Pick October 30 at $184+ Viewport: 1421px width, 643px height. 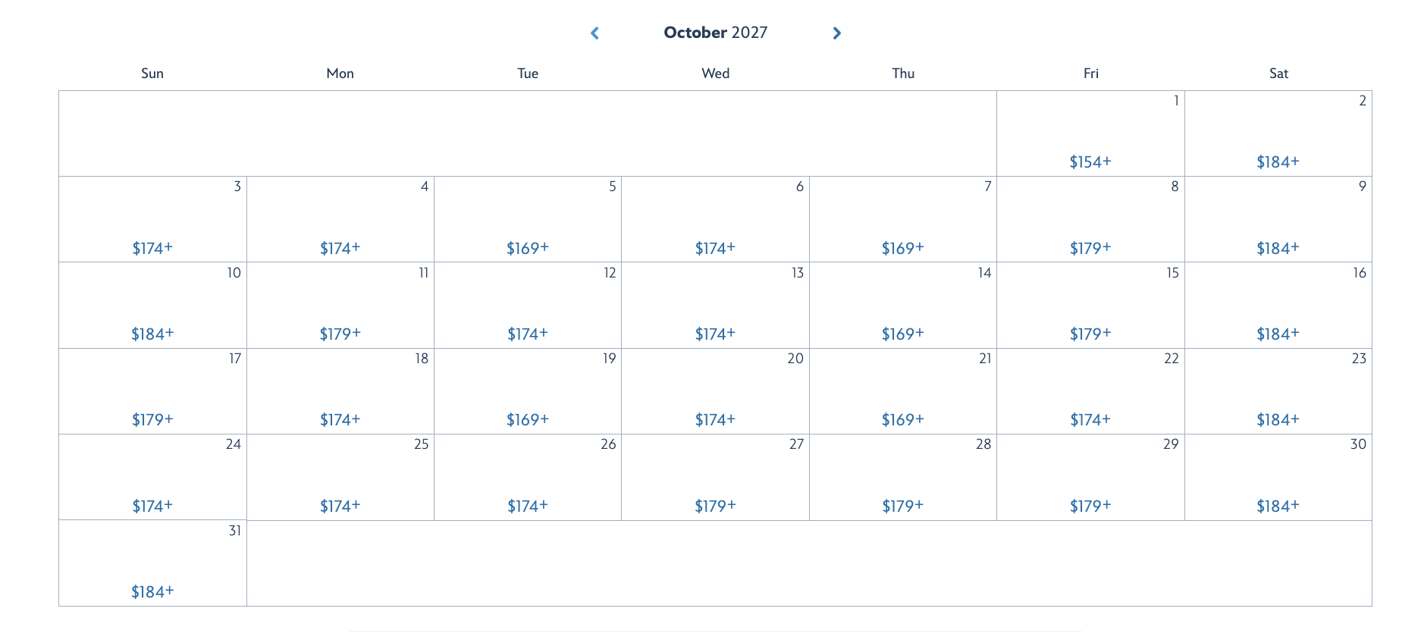(x=1278, y=506)
